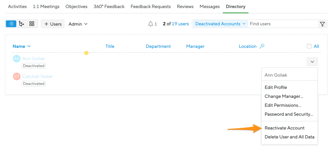Click Ann Goliak's AG avatar
Viewport: 332px width, 149px height.
(x=17, y=59)
